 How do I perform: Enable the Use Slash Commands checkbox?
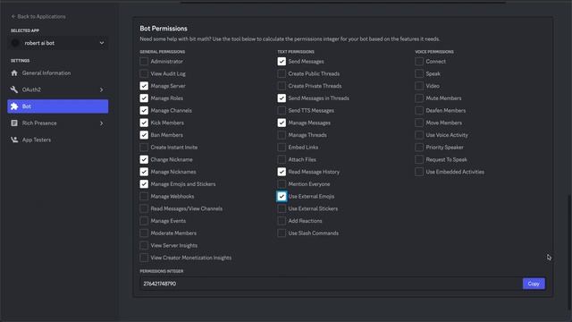click(282, 233)
